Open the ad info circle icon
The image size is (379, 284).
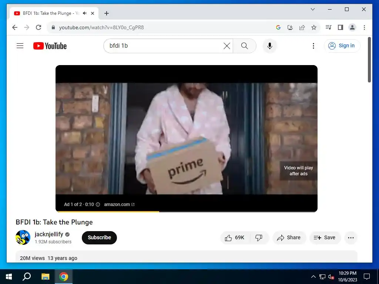tap(98, 204)
